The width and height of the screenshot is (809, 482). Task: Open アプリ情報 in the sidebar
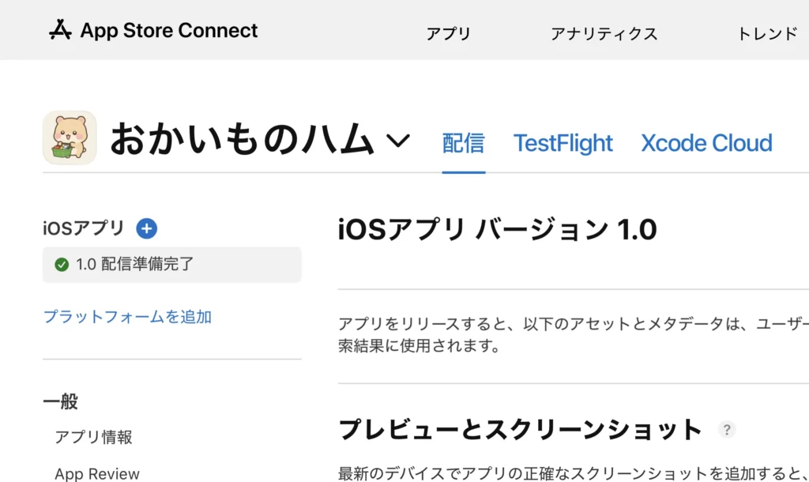92,437
